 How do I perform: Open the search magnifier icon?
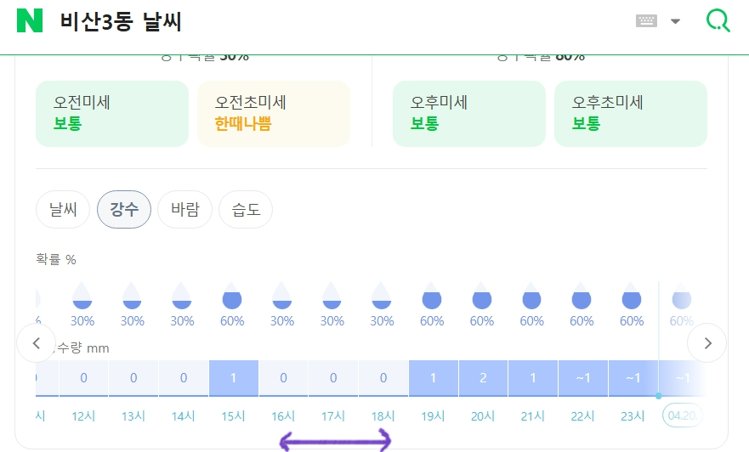pyautogui.click(x=718, y=20)
